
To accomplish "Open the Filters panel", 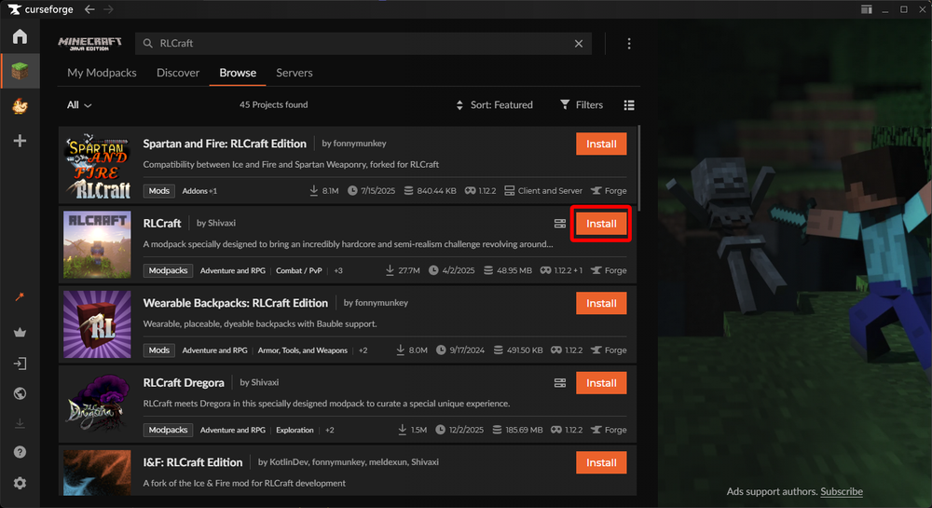I will pyautogui.click(x=582, y=105).
